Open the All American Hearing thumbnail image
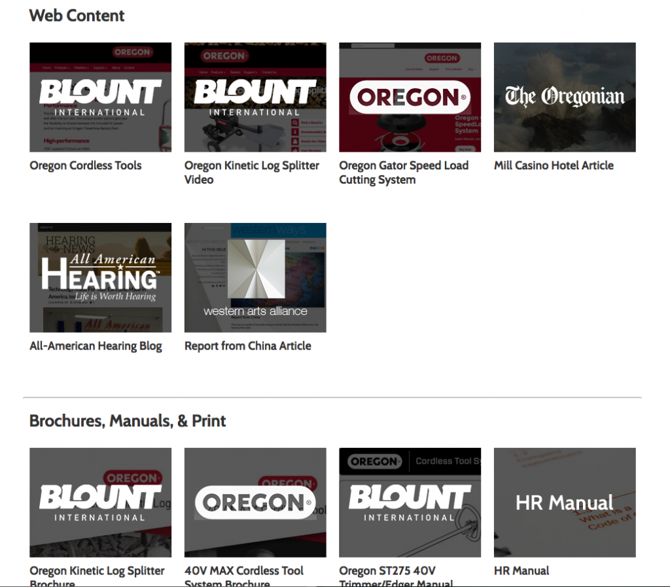This screenshot has height=587, width=670. pos(100,277)
